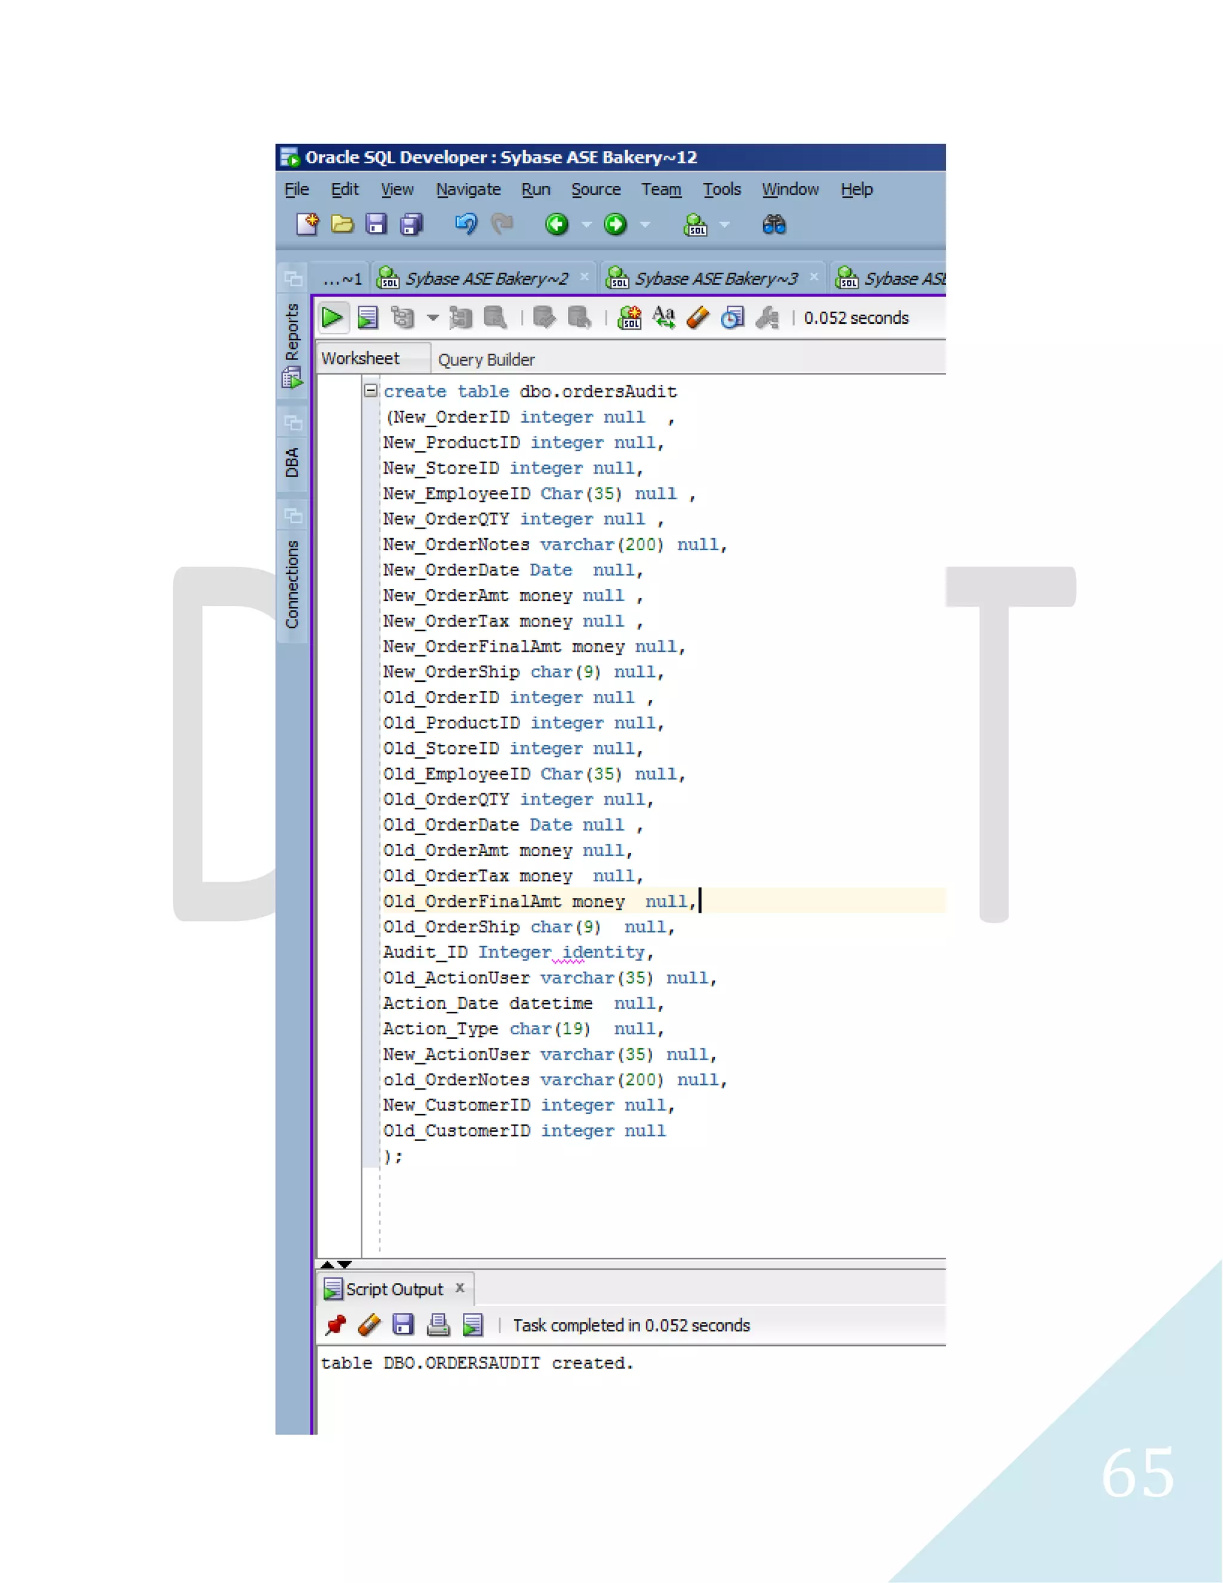Click the Unshared SQL Worksheet icon
Image resolution: width=1223 pixels, height=1583 pixels.
click(629, 317)
